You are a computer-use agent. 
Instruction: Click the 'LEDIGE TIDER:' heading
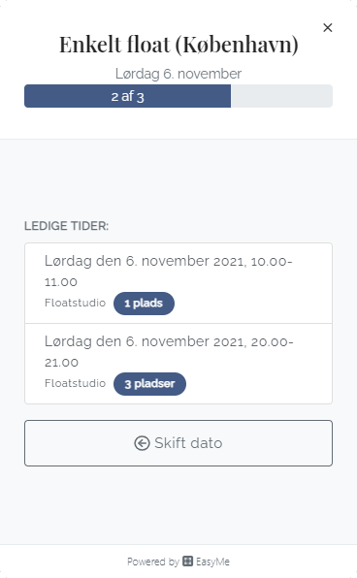(66, 226)
